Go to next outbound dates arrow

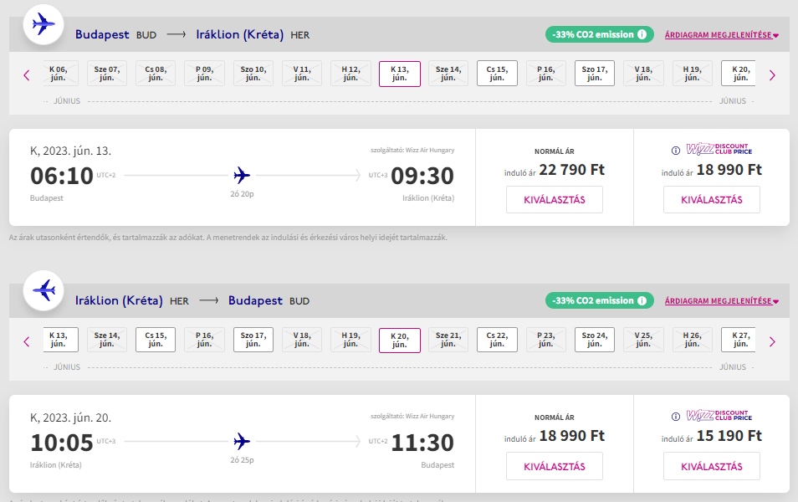click(x=771, y=75)
